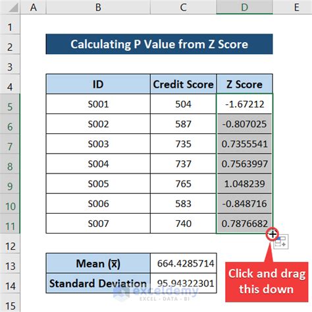Select row 7 header

pyautogui.click(x=10, y=144)
